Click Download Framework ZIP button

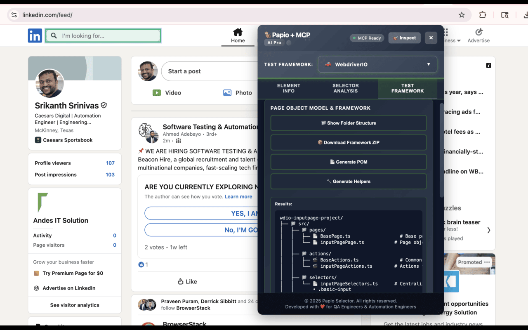[x=349, y=142]
